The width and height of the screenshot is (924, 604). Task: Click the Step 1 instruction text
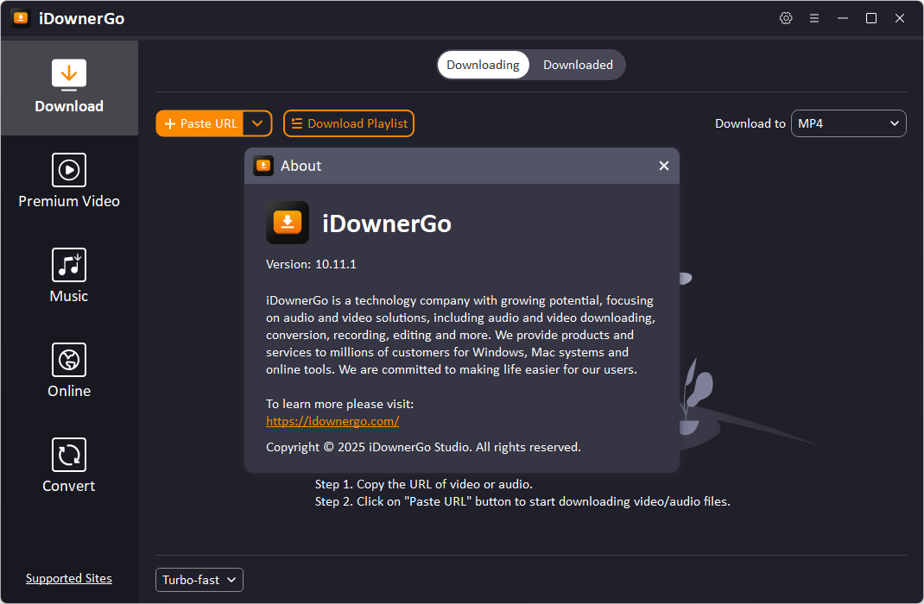pyautogui.click(x=424, y=484)
